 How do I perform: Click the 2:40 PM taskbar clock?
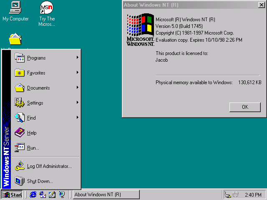[x=253, y=195]
